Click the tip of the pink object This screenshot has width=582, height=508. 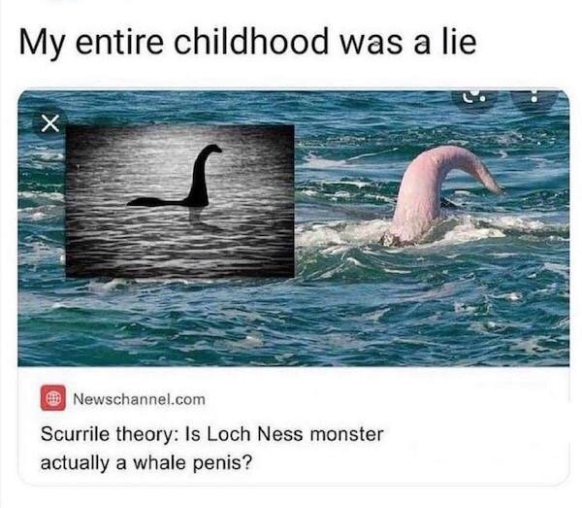click(495, 186)
